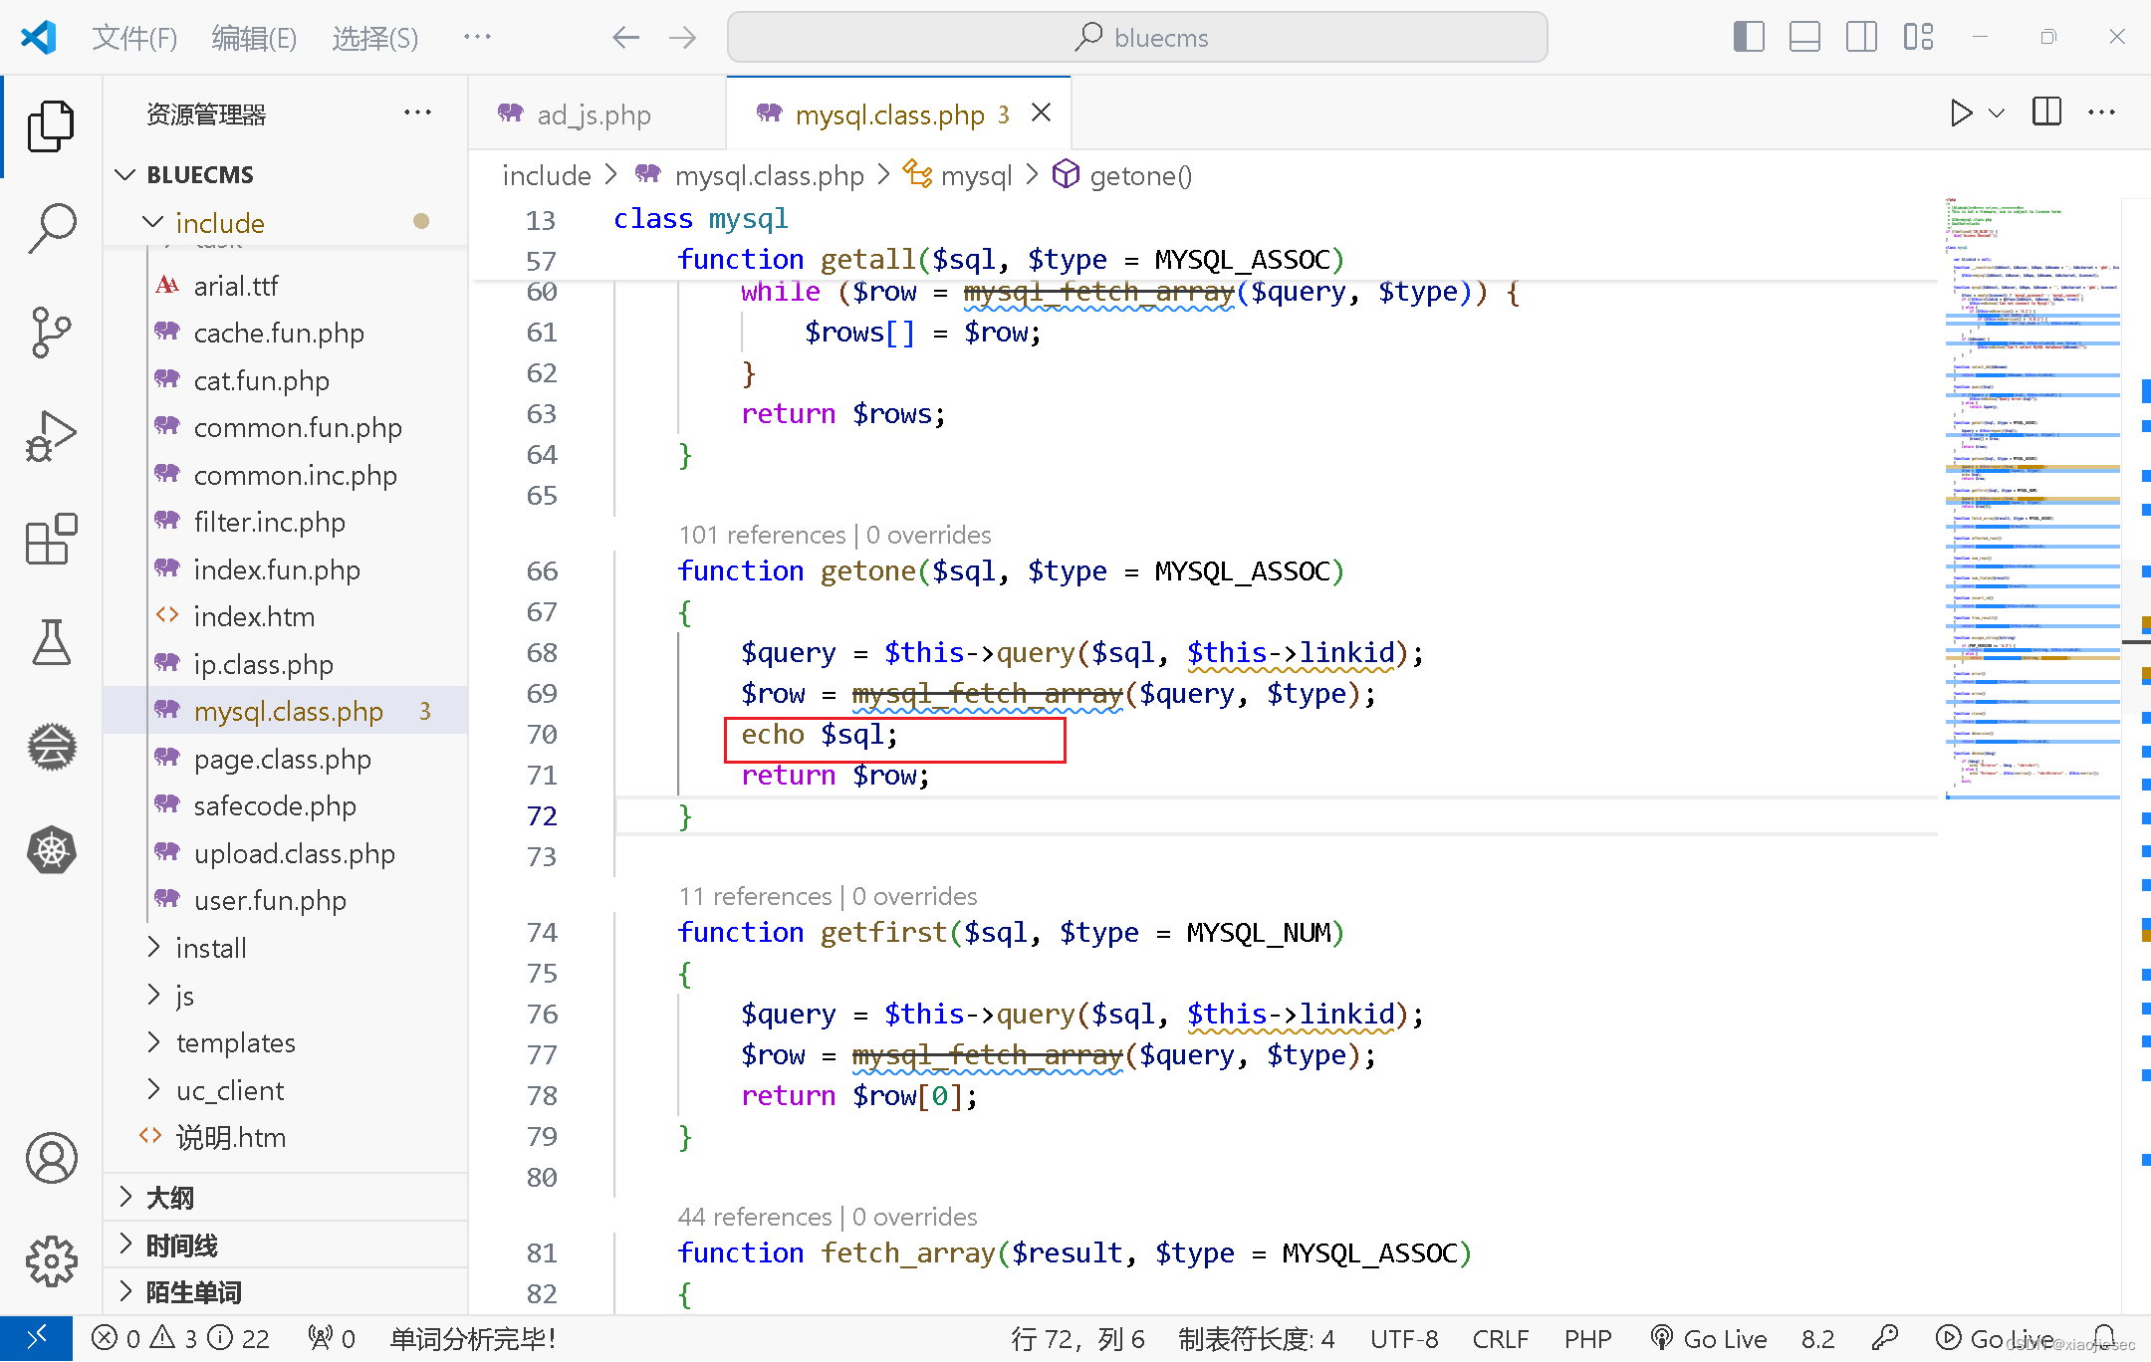Viewport: 2151px width, 1362px height.
Task: Toggle the secondary sidebar visibility
Action: (x=1862, y=36)
